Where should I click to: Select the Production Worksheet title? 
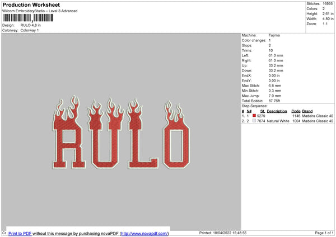[x=31, y=4]
